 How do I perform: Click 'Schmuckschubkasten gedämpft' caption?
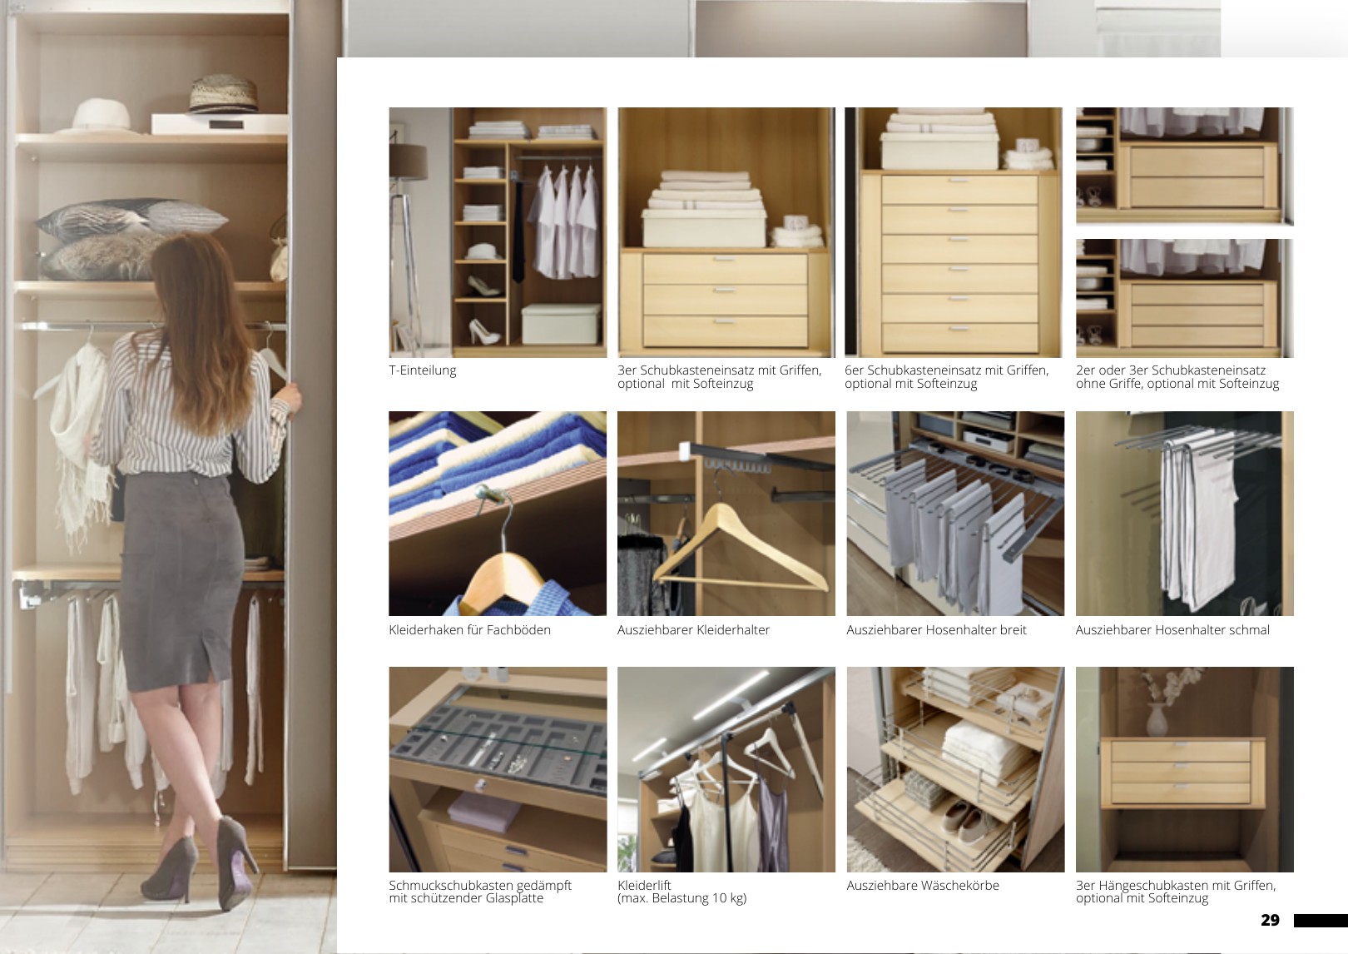click(480, 886)
